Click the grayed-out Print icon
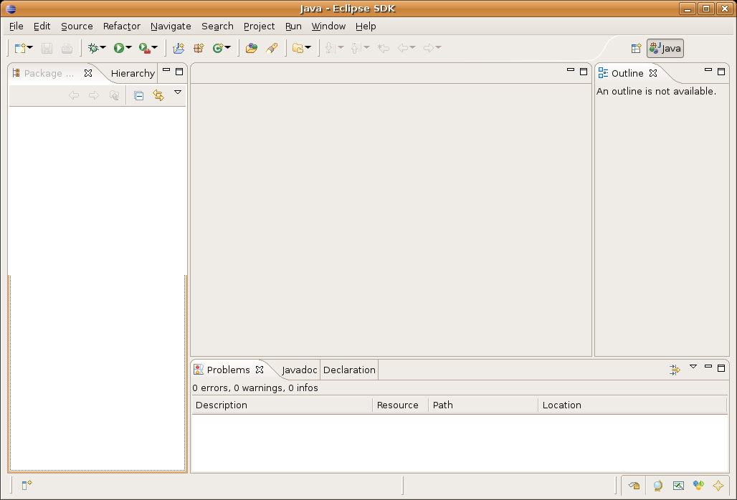Viewport: 737px width, 500px height. [x=67, y=48]
